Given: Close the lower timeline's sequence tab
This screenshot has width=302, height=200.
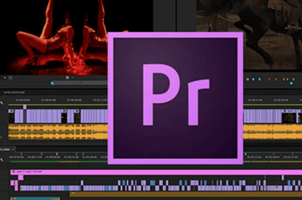Looking at the screenshot, I should (x=13, y=149).
